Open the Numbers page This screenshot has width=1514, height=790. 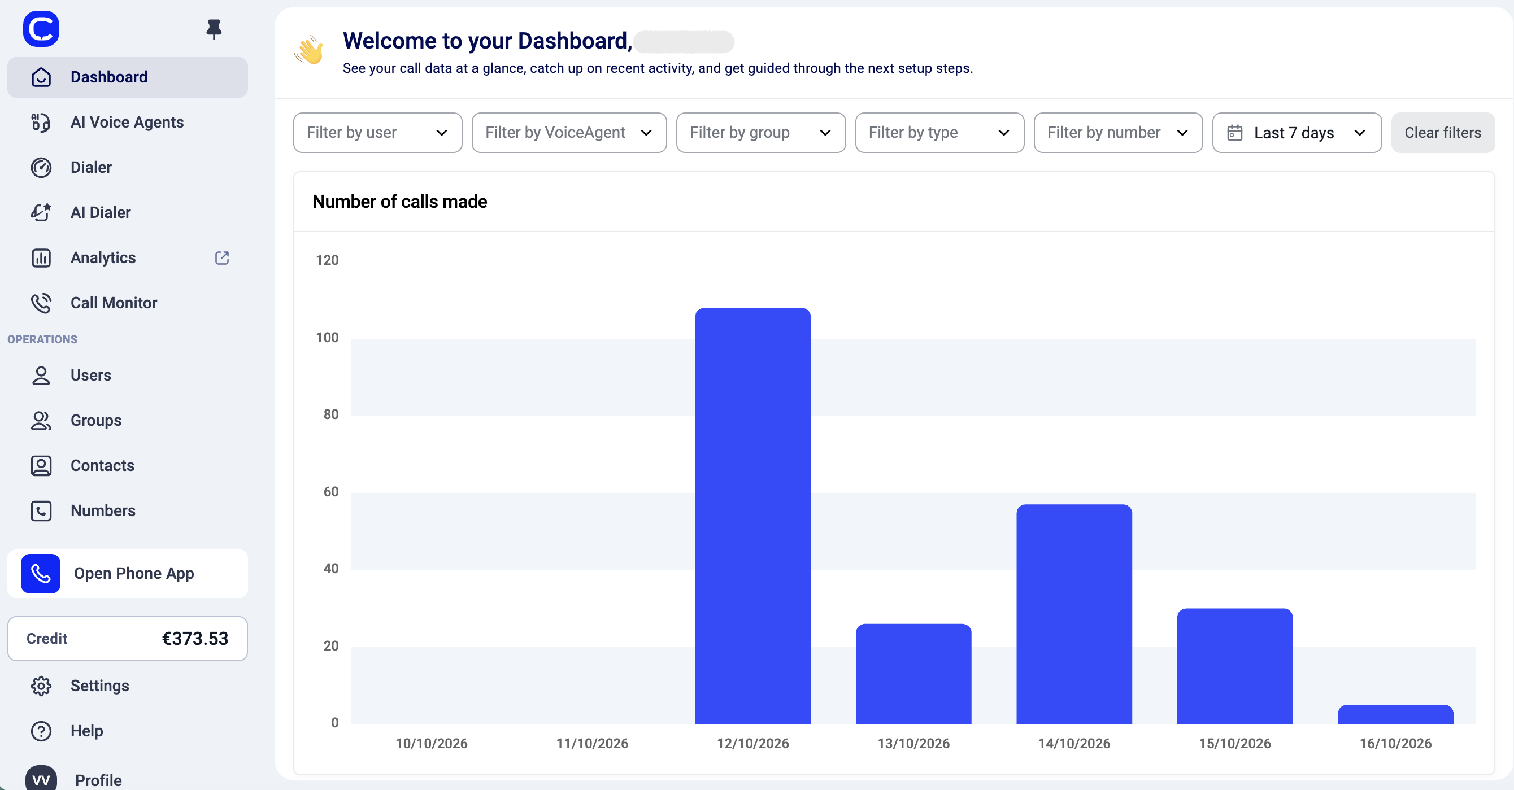tap(128, 511)
